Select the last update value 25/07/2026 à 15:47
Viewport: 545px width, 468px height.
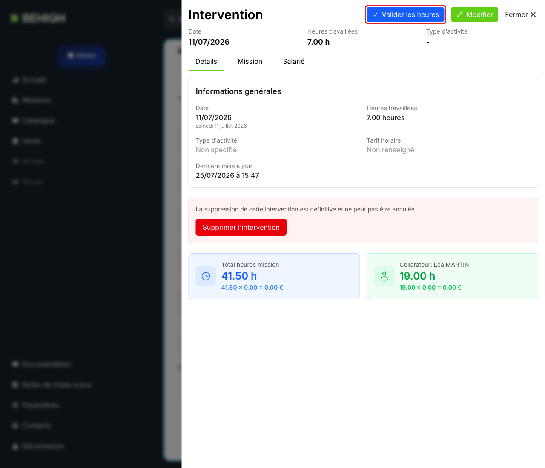(227, 175)
